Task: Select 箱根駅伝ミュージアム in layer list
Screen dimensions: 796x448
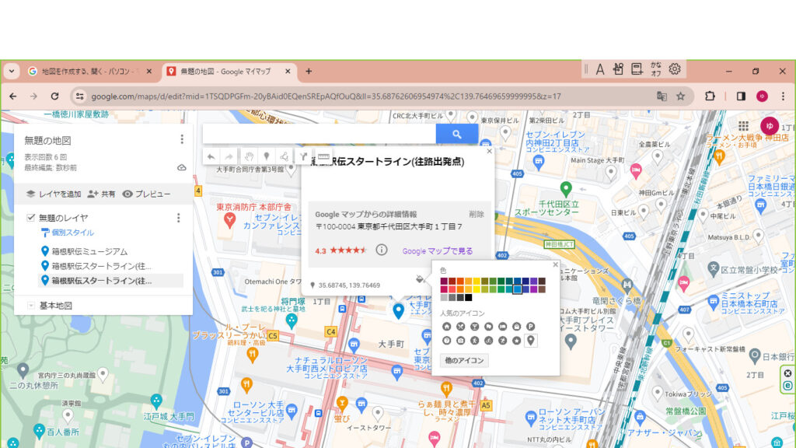Action: coord(89,251)
